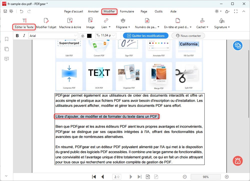Screen dimensions: 250x181
Task: Click Quitter les modifications button
Action: coord(145,36)
